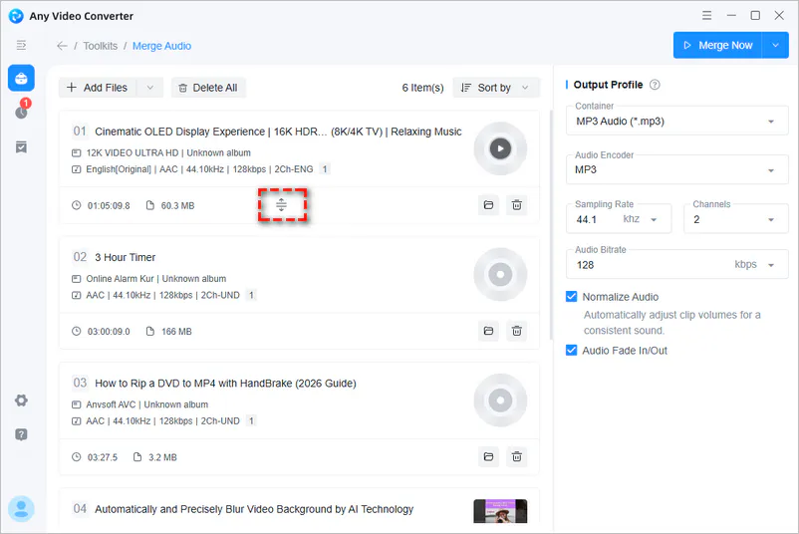Open the task history icon with badge

pos(22,110)
